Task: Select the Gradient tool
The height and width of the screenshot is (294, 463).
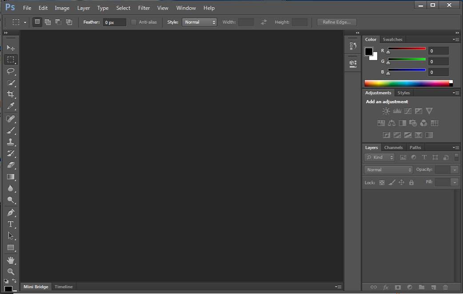Action: tap(11, 177)
